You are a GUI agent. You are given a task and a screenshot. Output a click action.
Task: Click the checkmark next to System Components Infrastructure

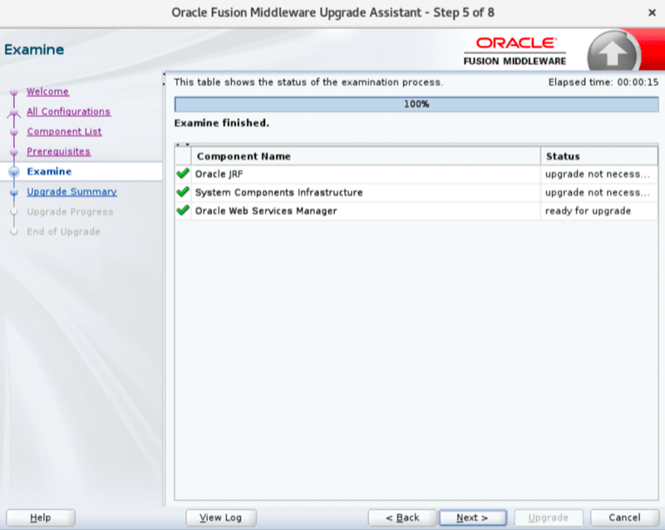point(183,192)
